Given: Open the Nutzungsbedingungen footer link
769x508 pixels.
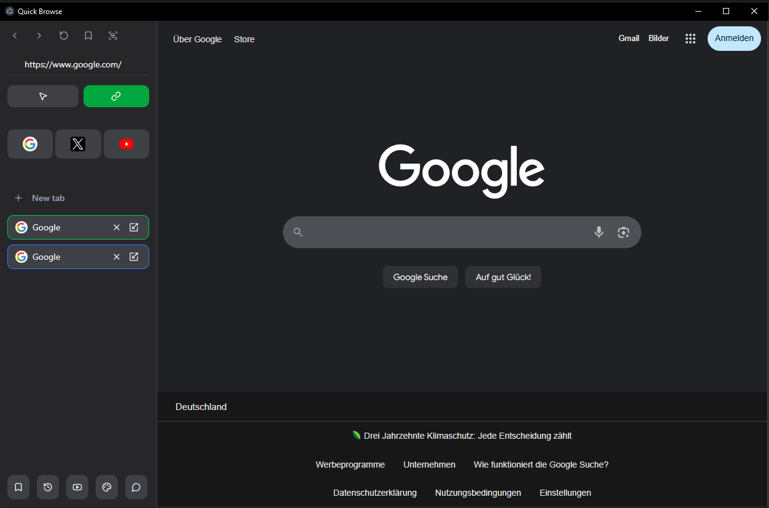Looking at the screenshot, I should (x=478, y=493).
